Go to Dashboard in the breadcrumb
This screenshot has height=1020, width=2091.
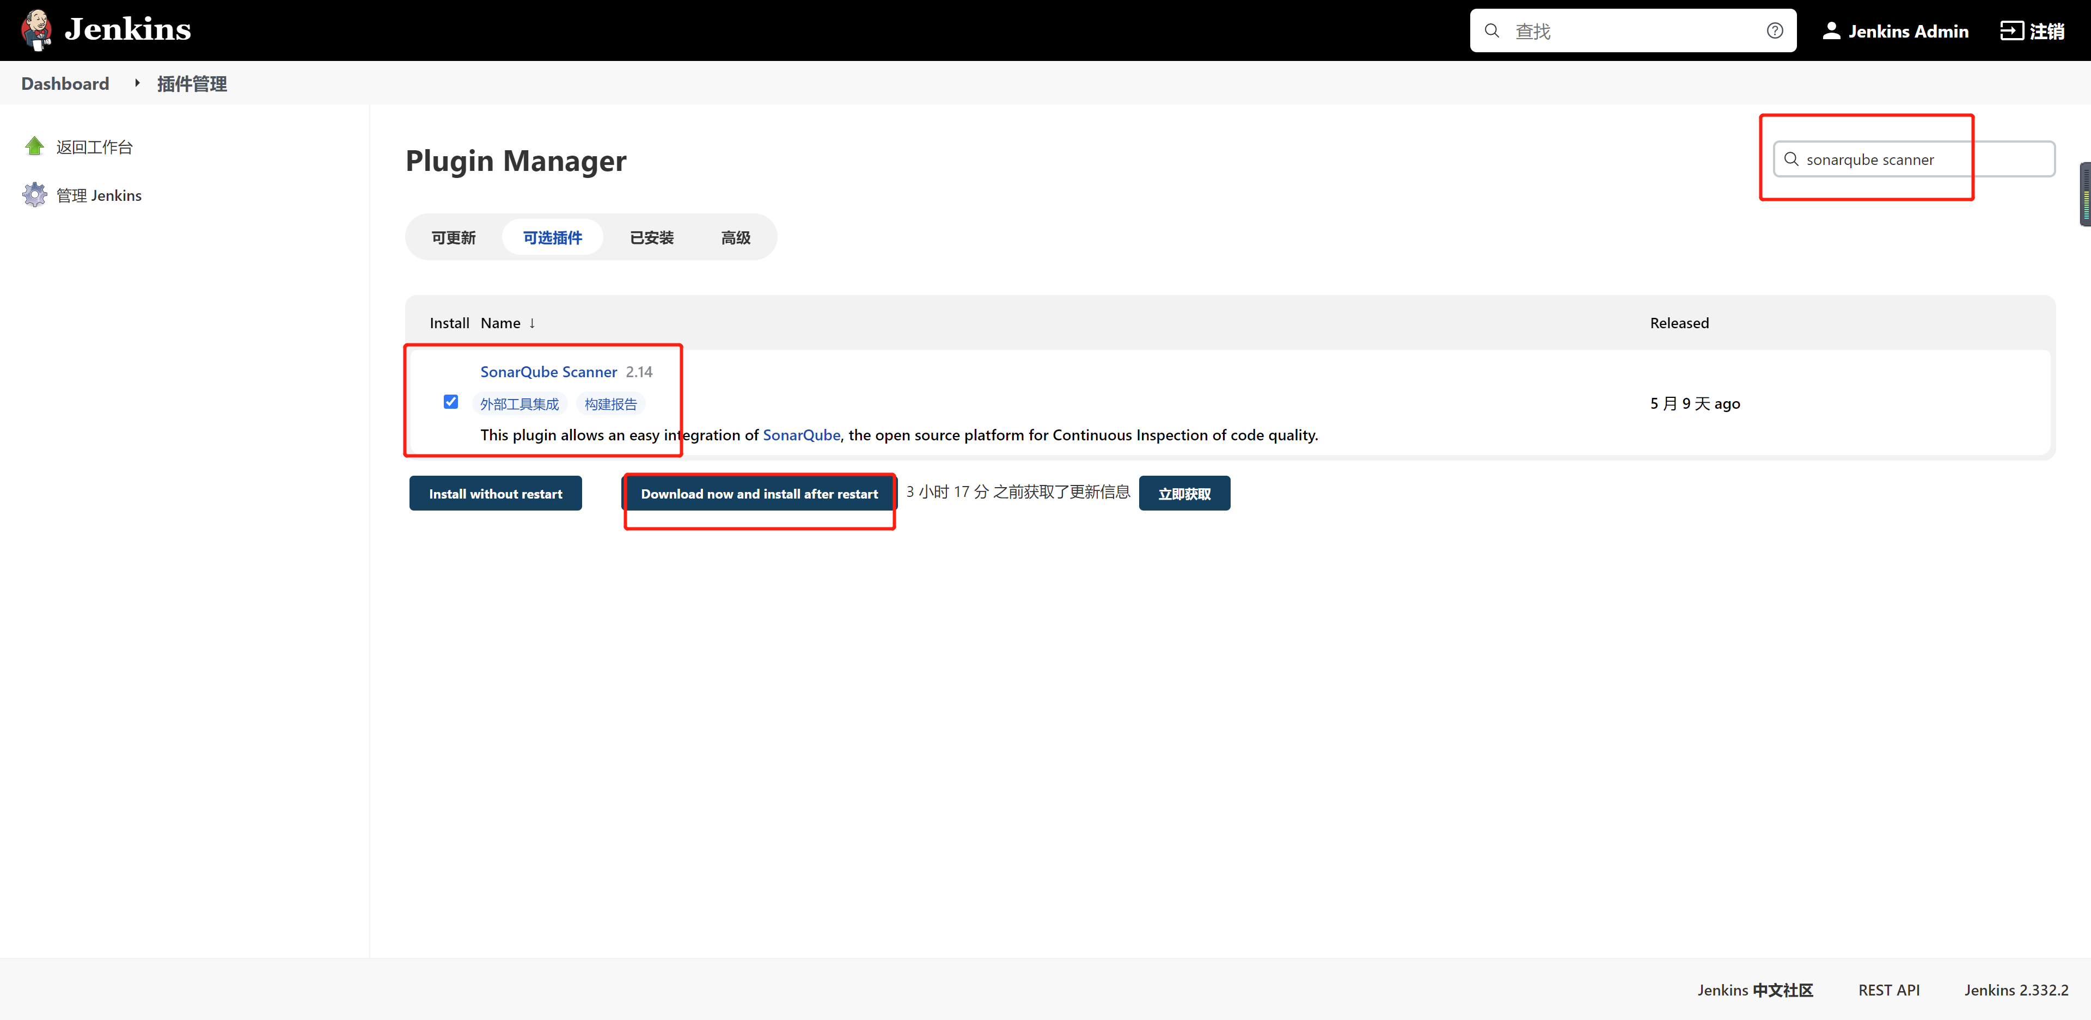click(65, 84)
